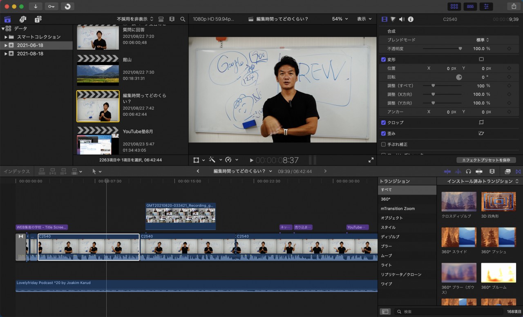This screenshot has width=523, height=317.
Task: Toggle audio skimming icon
Action: tap(458, 171)
